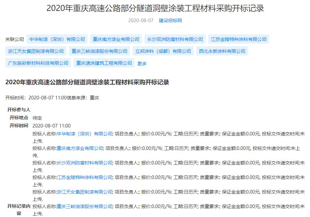The width and height of the screenshot is (310, 217).
Task: Select the 西北永新涂料有限公司 company tag
Action: 222,51
